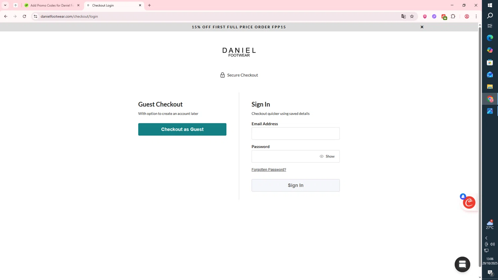Bookmark this page with the star

412,16
